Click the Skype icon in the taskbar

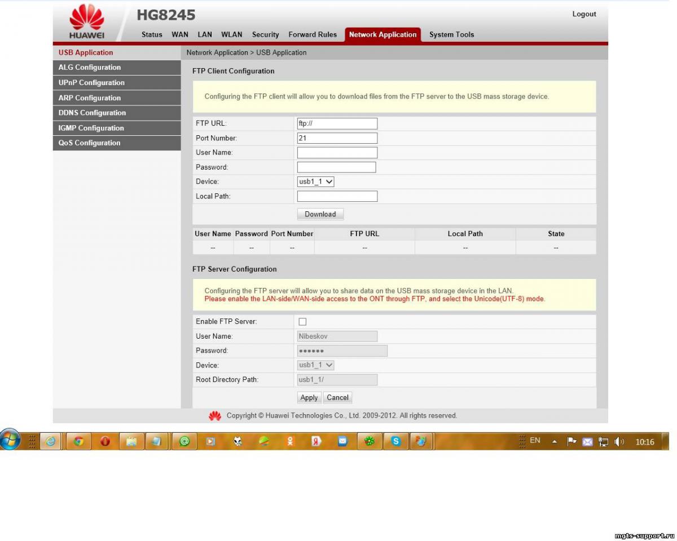(395, 442)
